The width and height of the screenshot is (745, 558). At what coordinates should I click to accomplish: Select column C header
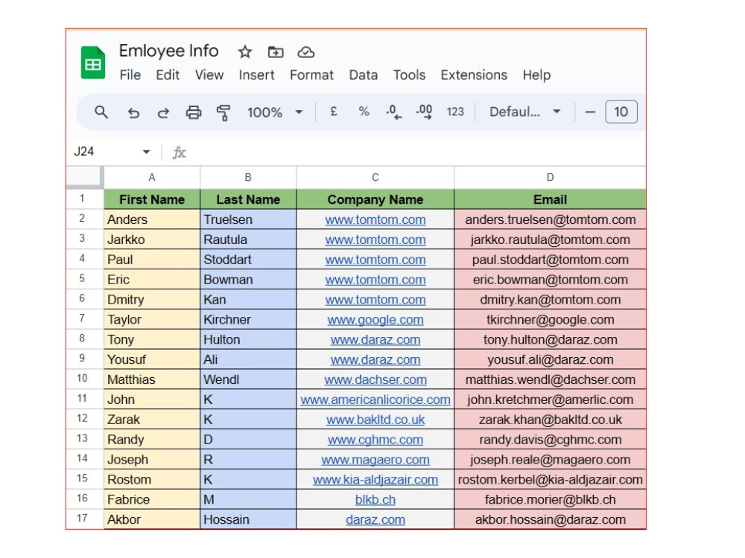coord(375,178)
